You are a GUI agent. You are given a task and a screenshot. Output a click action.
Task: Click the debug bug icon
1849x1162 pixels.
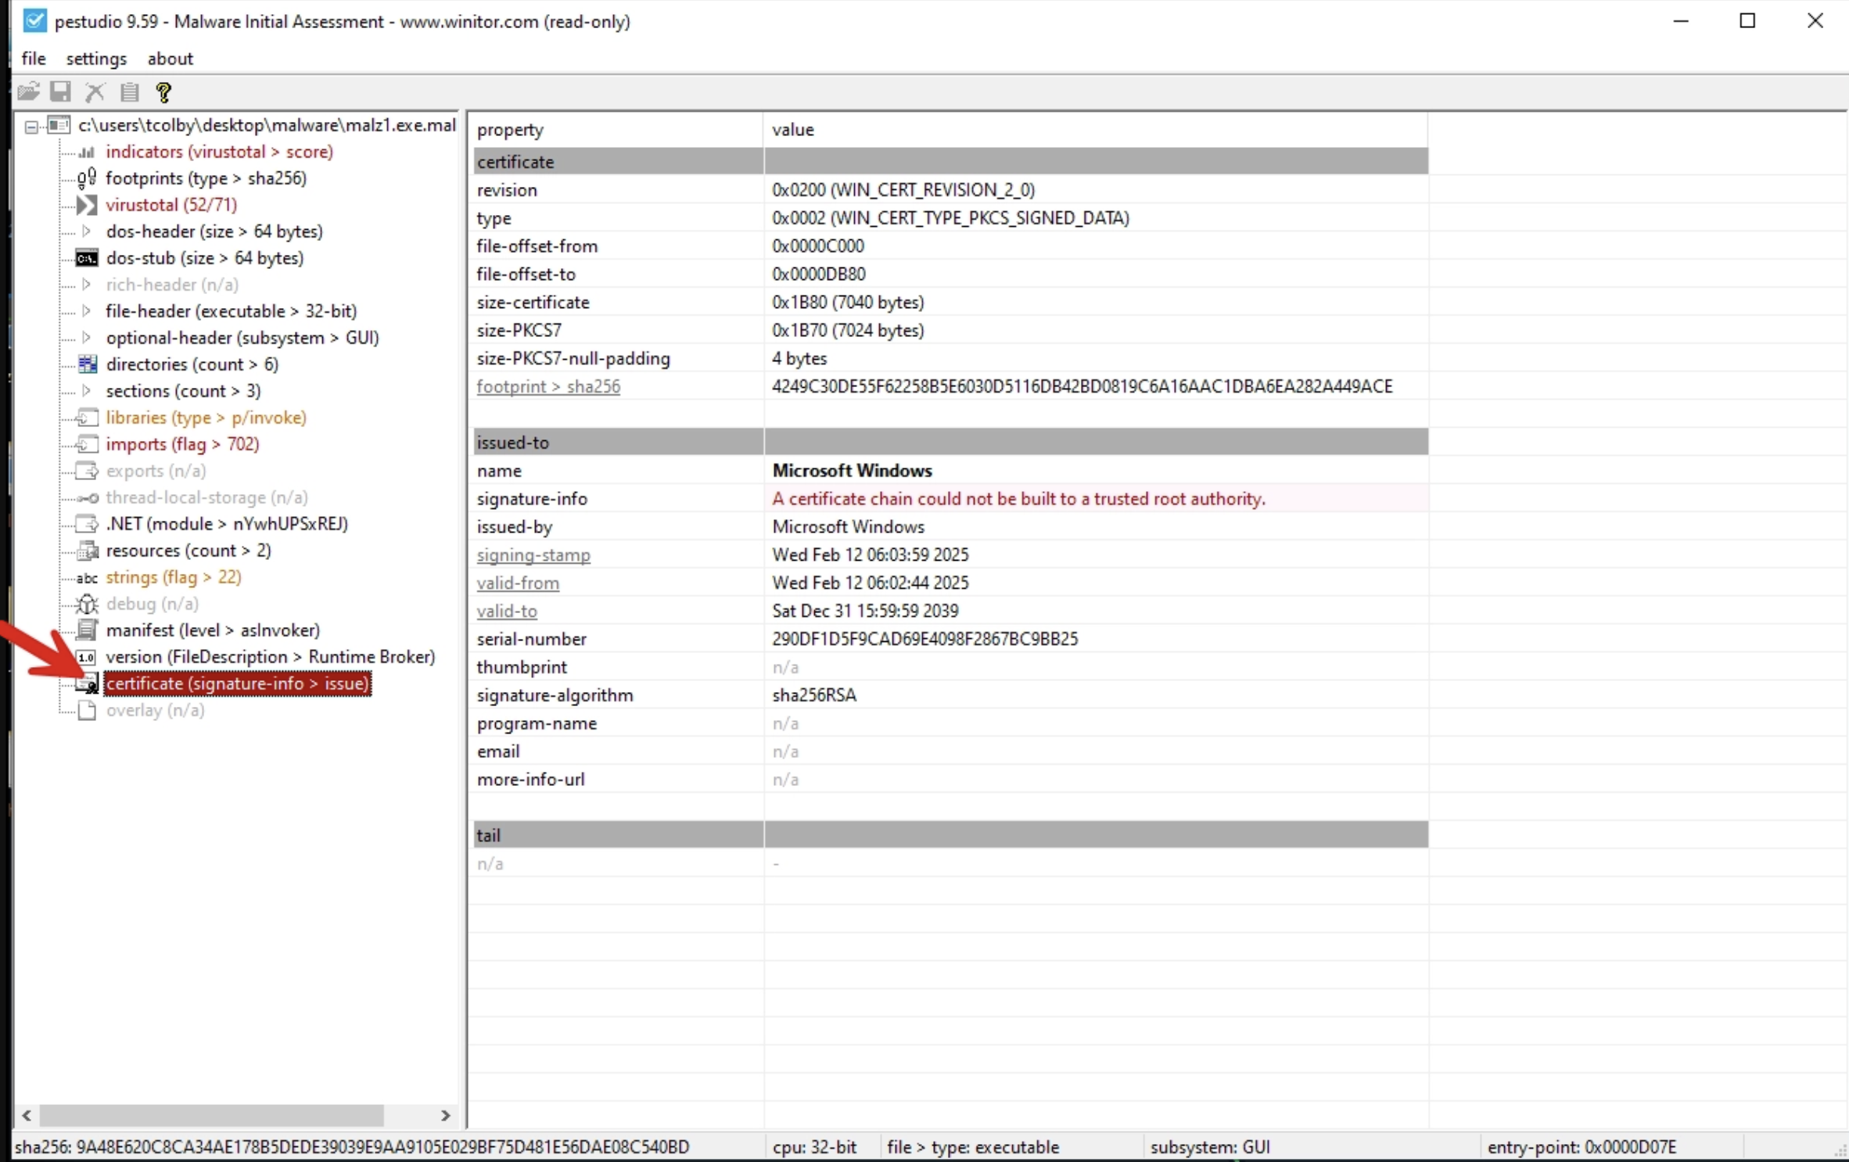click(x=87, y=604)
